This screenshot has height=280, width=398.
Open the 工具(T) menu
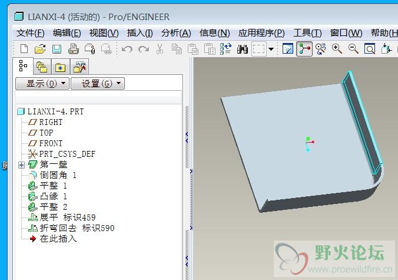[308, 33]
